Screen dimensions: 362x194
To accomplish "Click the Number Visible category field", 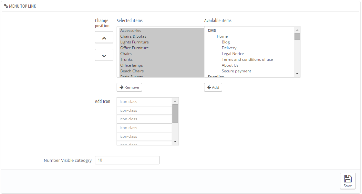I will (127, 160).
